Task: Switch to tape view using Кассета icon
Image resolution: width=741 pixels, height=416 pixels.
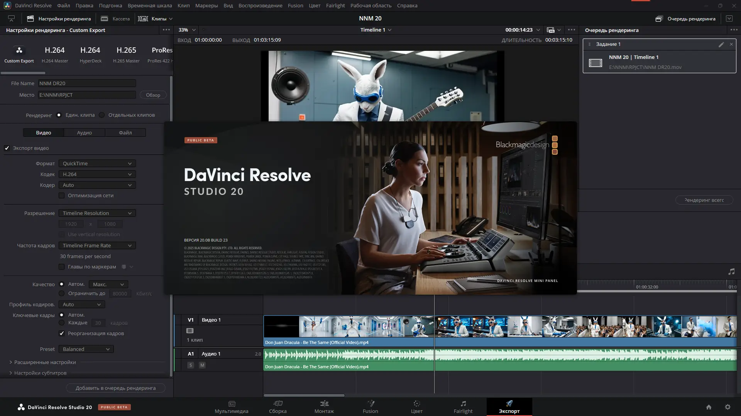Action: pos(104,18)
